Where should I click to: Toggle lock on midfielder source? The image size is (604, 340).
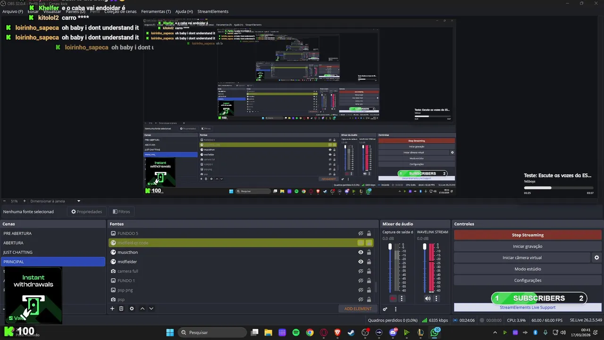tap(369, 262)
